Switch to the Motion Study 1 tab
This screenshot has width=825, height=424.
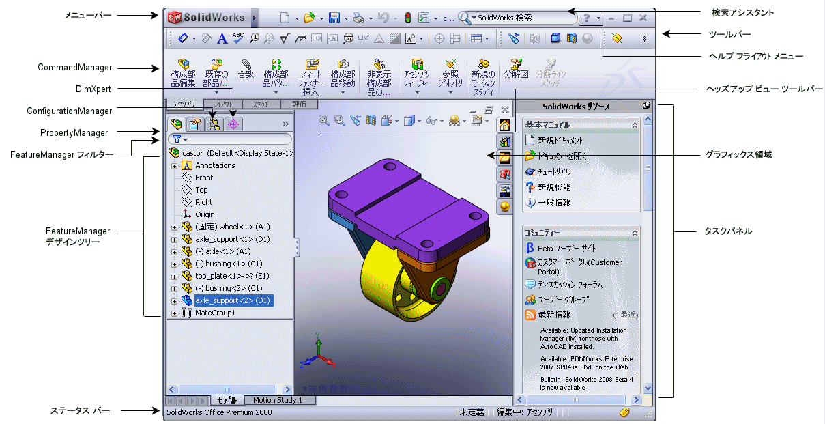click(x=280, y=400)
